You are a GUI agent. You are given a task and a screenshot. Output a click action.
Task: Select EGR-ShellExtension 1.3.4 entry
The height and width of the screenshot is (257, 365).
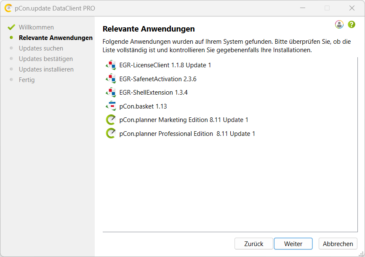pos(153,93)
